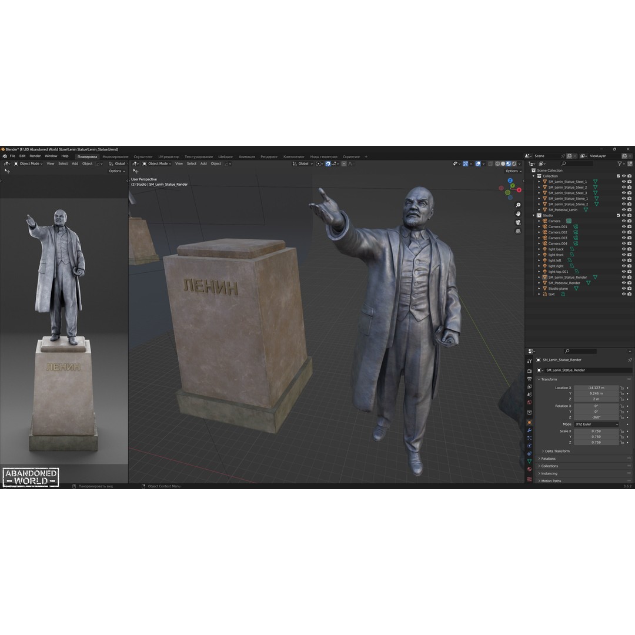The width and height of the screenshot is (635, 635).
Task: Switch to the Шейдинг workspace tab
Action: click(x=226, y=157)
